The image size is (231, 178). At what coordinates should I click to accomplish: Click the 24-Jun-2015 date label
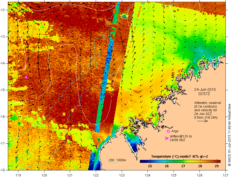[205, 90]
